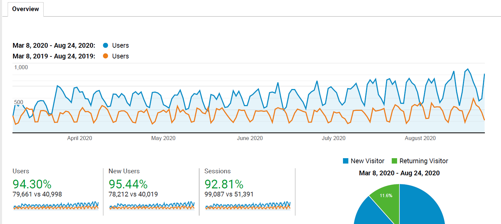
Task: Click the 'April 2020' axis label
Action: point(80,138)
